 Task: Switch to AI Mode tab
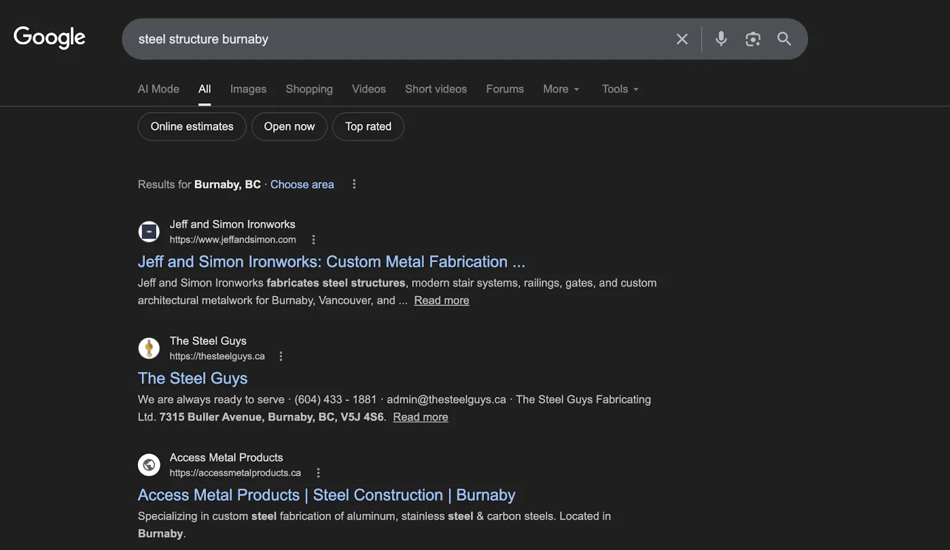pos(159,89)
